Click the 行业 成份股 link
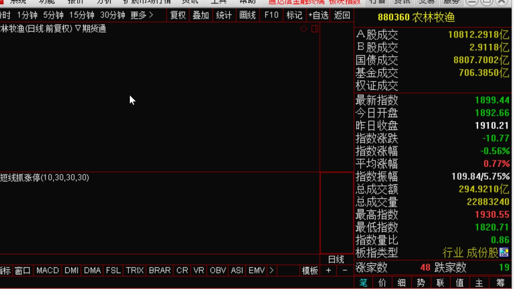514x289 pixels. [x=470, y=252]
